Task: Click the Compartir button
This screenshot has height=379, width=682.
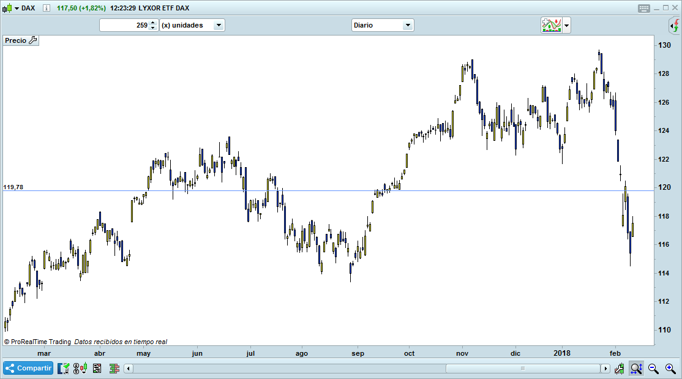Action: pyautogui.click(x=28, y=368)
